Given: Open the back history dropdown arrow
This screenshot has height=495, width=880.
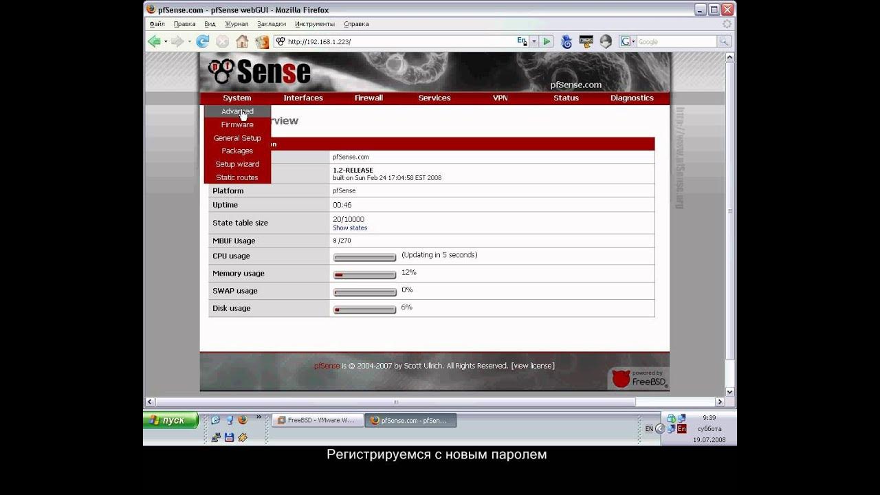Looking at the screenshot, I should coord(166,42).
